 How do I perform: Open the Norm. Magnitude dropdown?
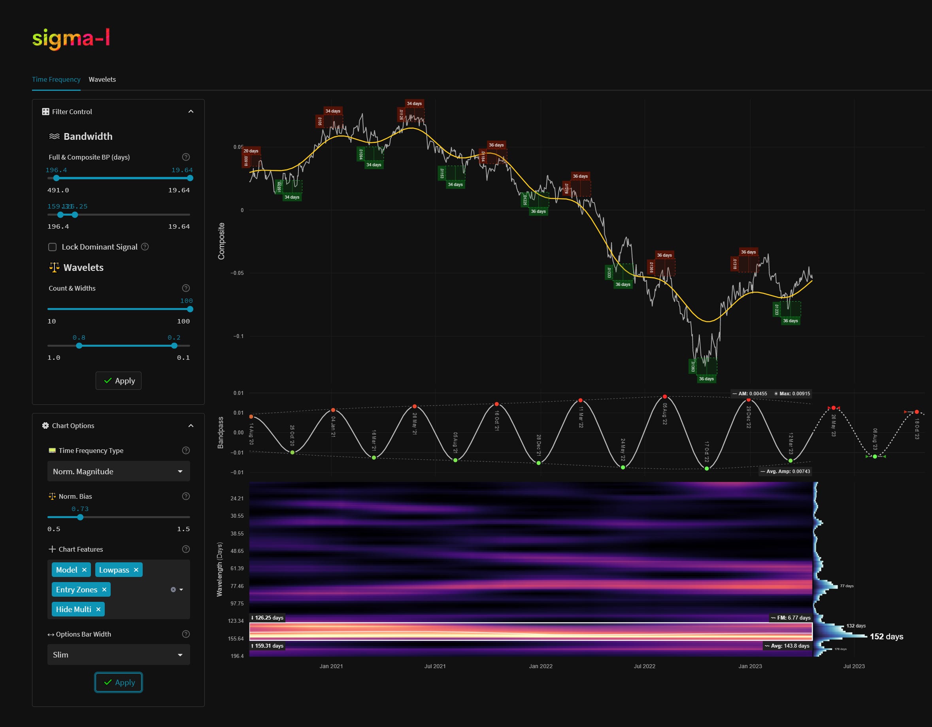(118, 471)
